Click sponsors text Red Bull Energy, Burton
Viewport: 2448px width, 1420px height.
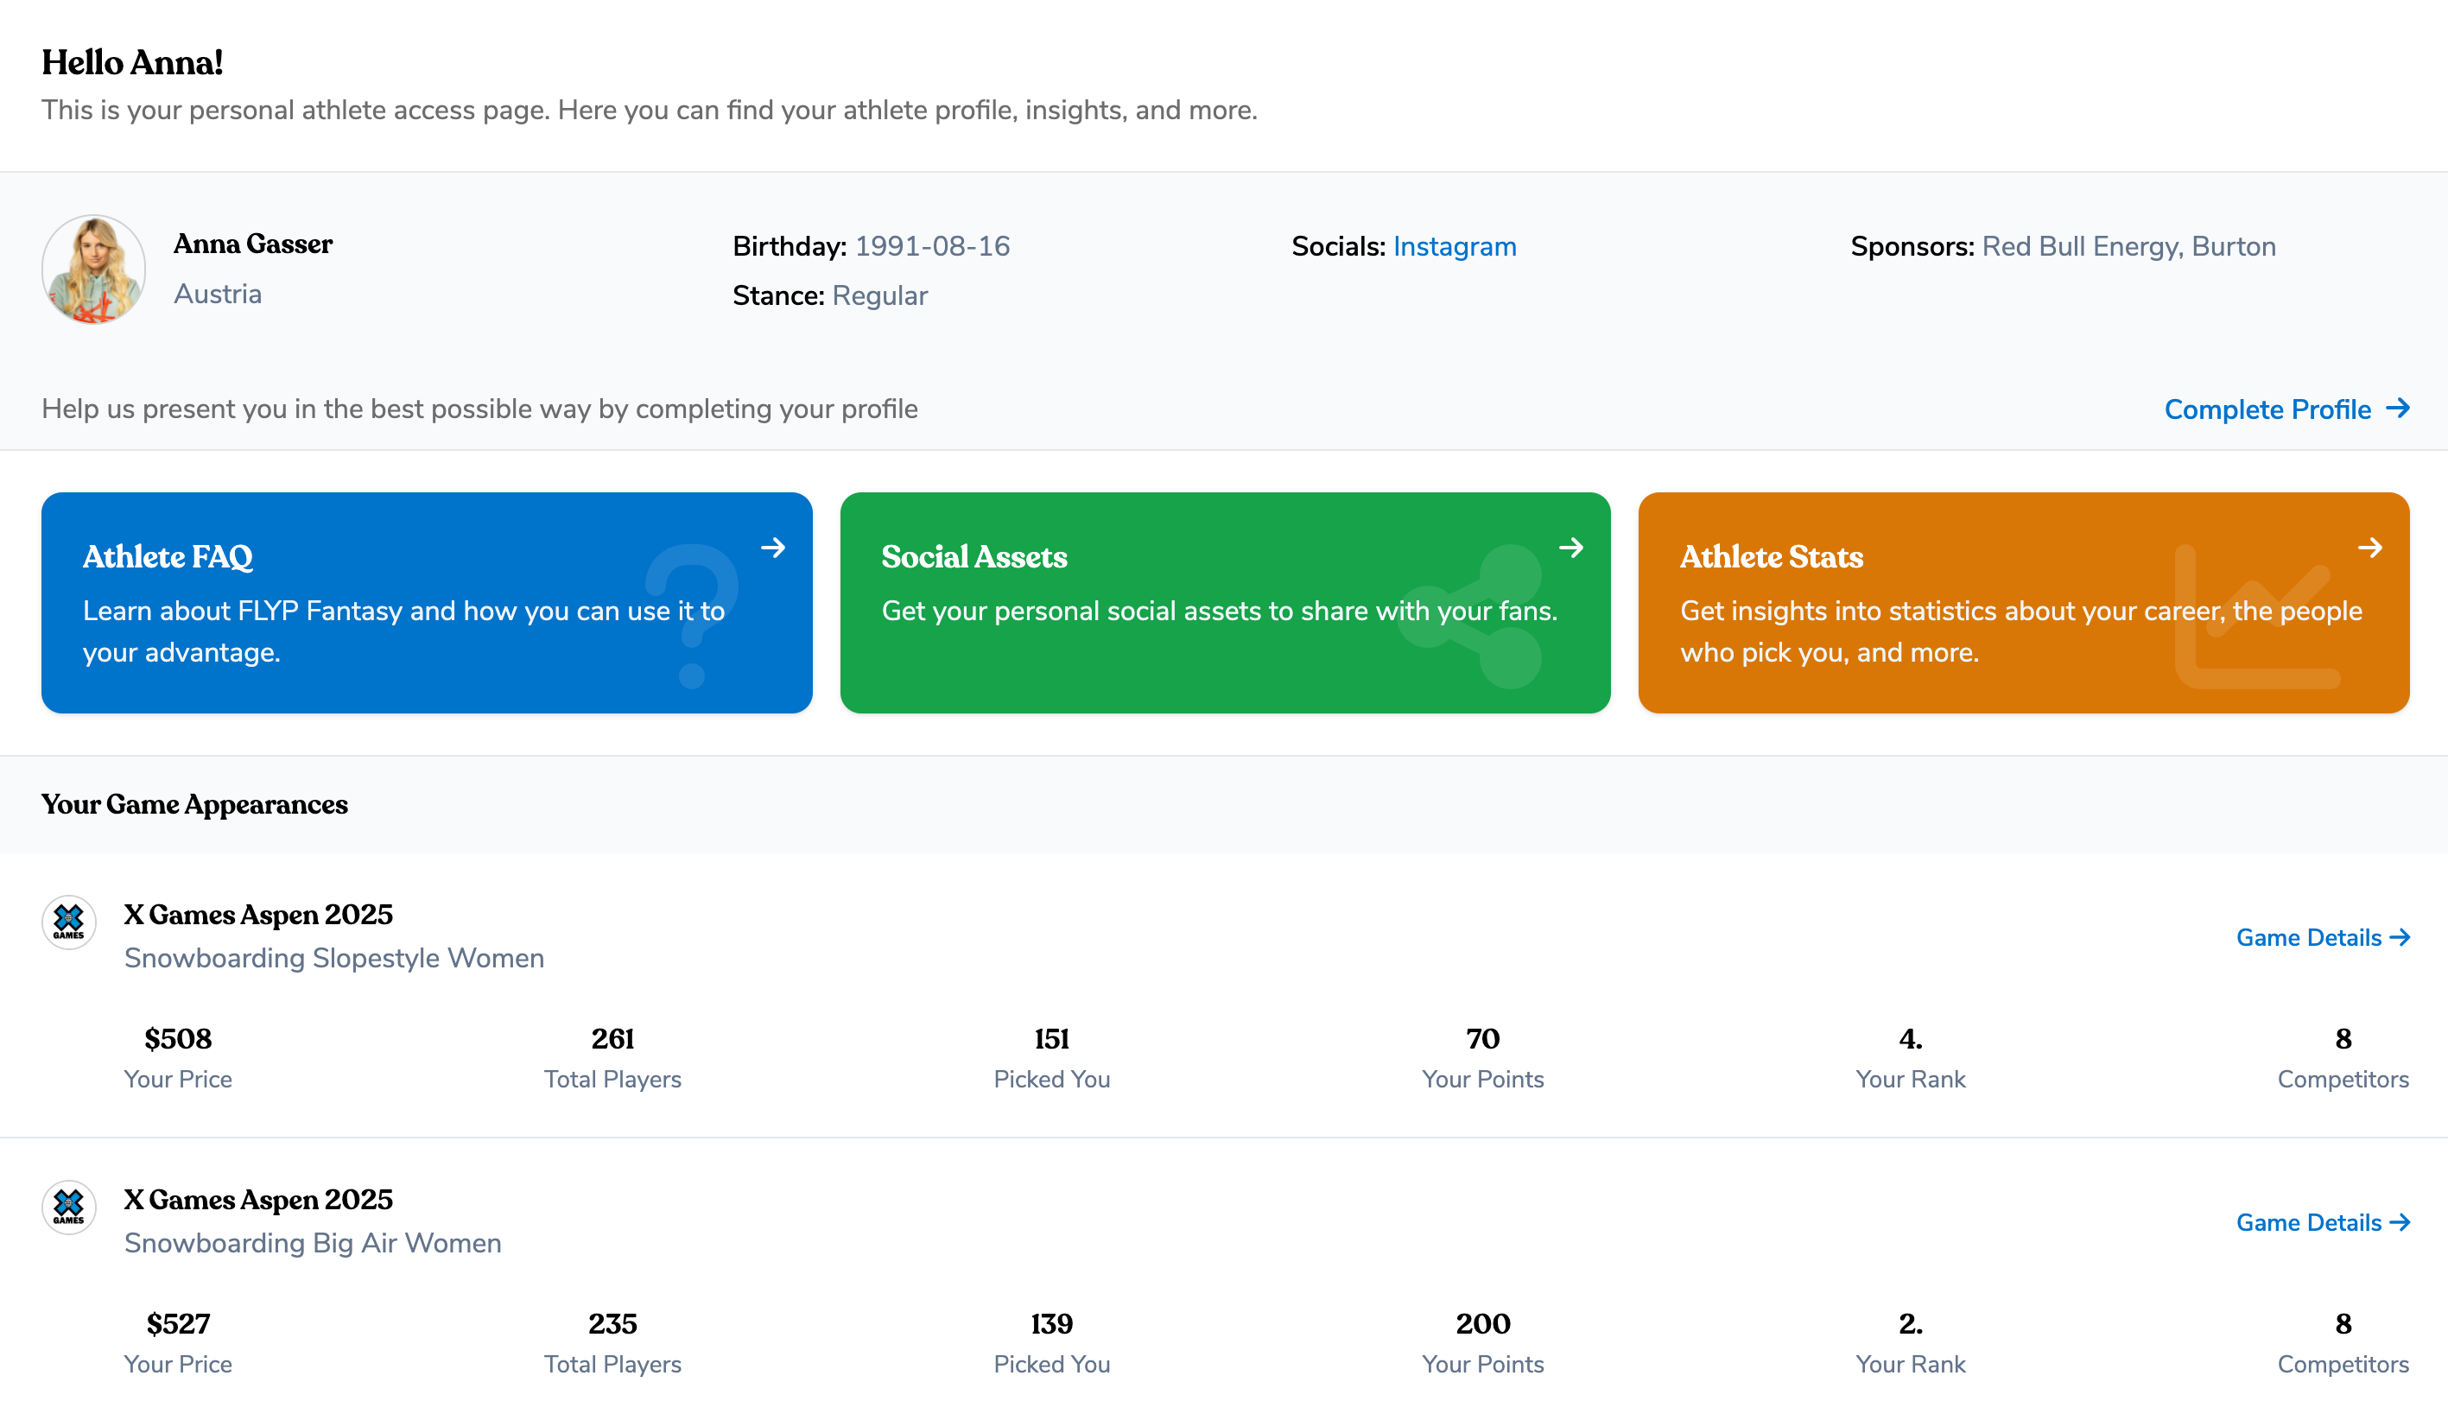click(2128, 247)
